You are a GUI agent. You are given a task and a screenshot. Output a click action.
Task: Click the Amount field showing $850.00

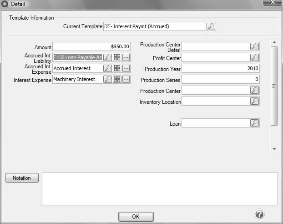pos(91,46)
